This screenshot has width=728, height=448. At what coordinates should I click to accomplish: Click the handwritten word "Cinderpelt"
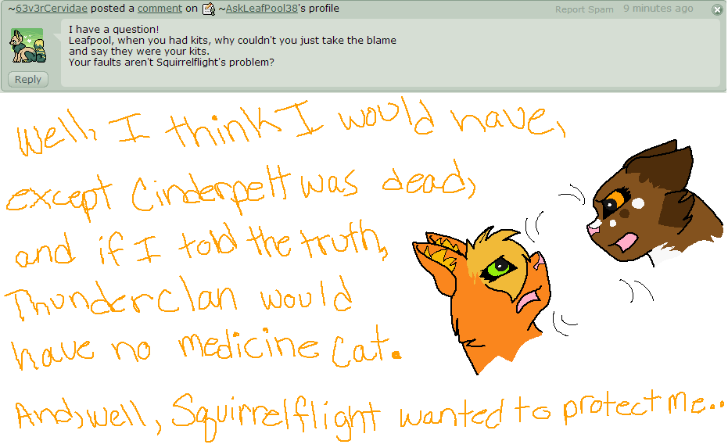point(210,190)
